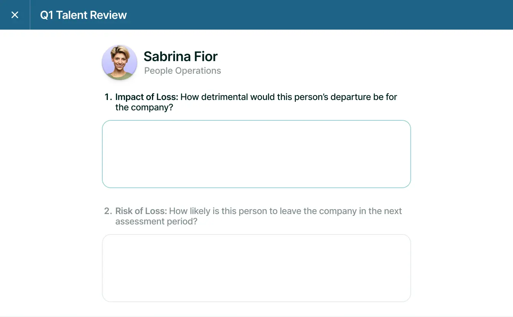
Task: Click inside the Impact of Loss answer box
Action: (256, 154)
